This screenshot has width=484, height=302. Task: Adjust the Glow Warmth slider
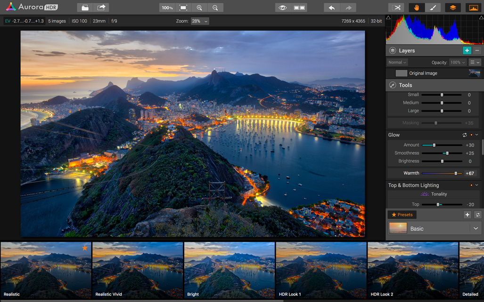[456, 173]
